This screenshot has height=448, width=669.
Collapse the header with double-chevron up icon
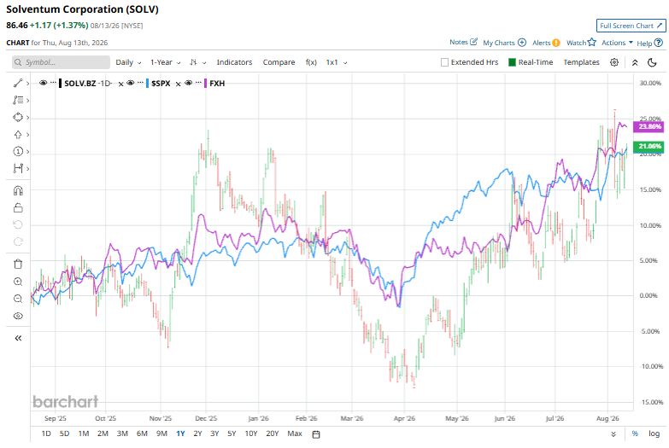click(x=635, y=62)
